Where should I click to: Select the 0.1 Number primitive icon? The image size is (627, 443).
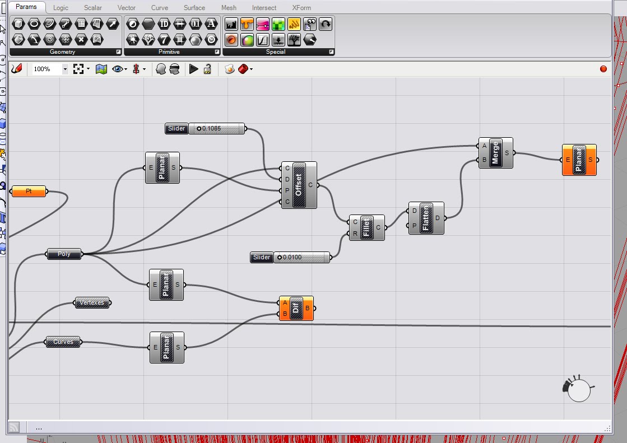(x=195, y=24)
